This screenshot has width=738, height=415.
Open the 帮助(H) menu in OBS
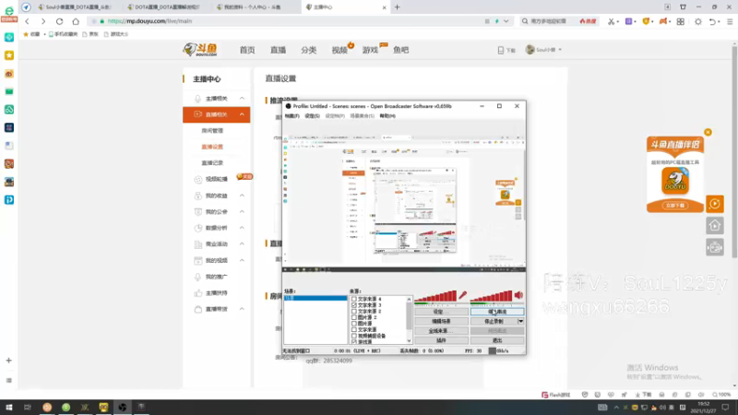[387, 116]
